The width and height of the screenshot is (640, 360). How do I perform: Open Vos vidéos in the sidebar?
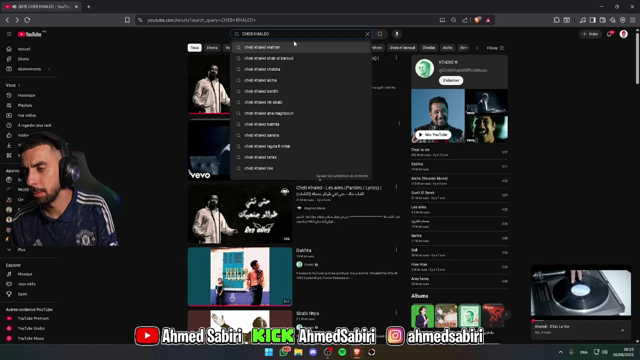coord(27,115)
